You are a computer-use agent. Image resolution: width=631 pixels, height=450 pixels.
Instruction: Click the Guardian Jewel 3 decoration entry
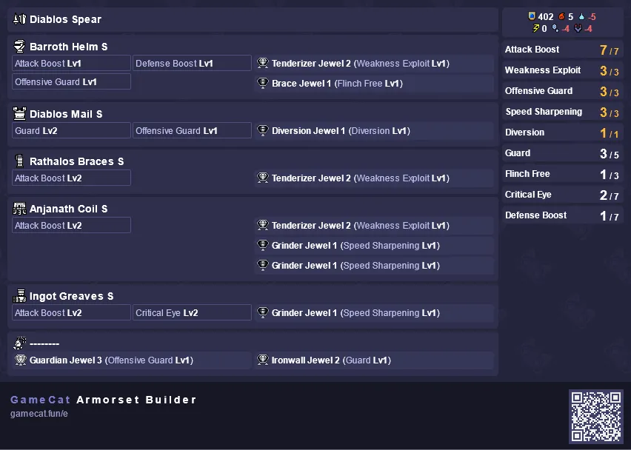[x=132, y=360]
